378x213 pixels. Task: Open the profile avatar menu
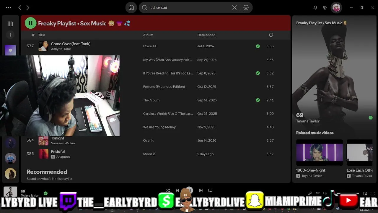[x=336, y=8]
